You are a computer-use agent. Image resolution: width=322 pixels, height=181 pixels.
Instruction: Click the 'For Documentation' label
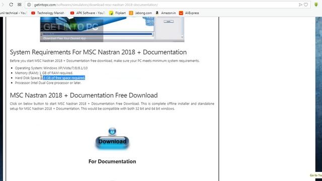(x=112, y=161)
